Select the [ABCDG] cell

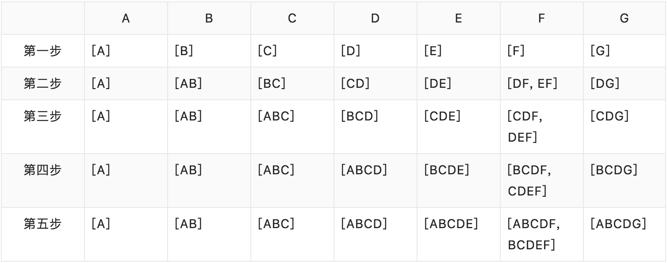click(618, 224)
